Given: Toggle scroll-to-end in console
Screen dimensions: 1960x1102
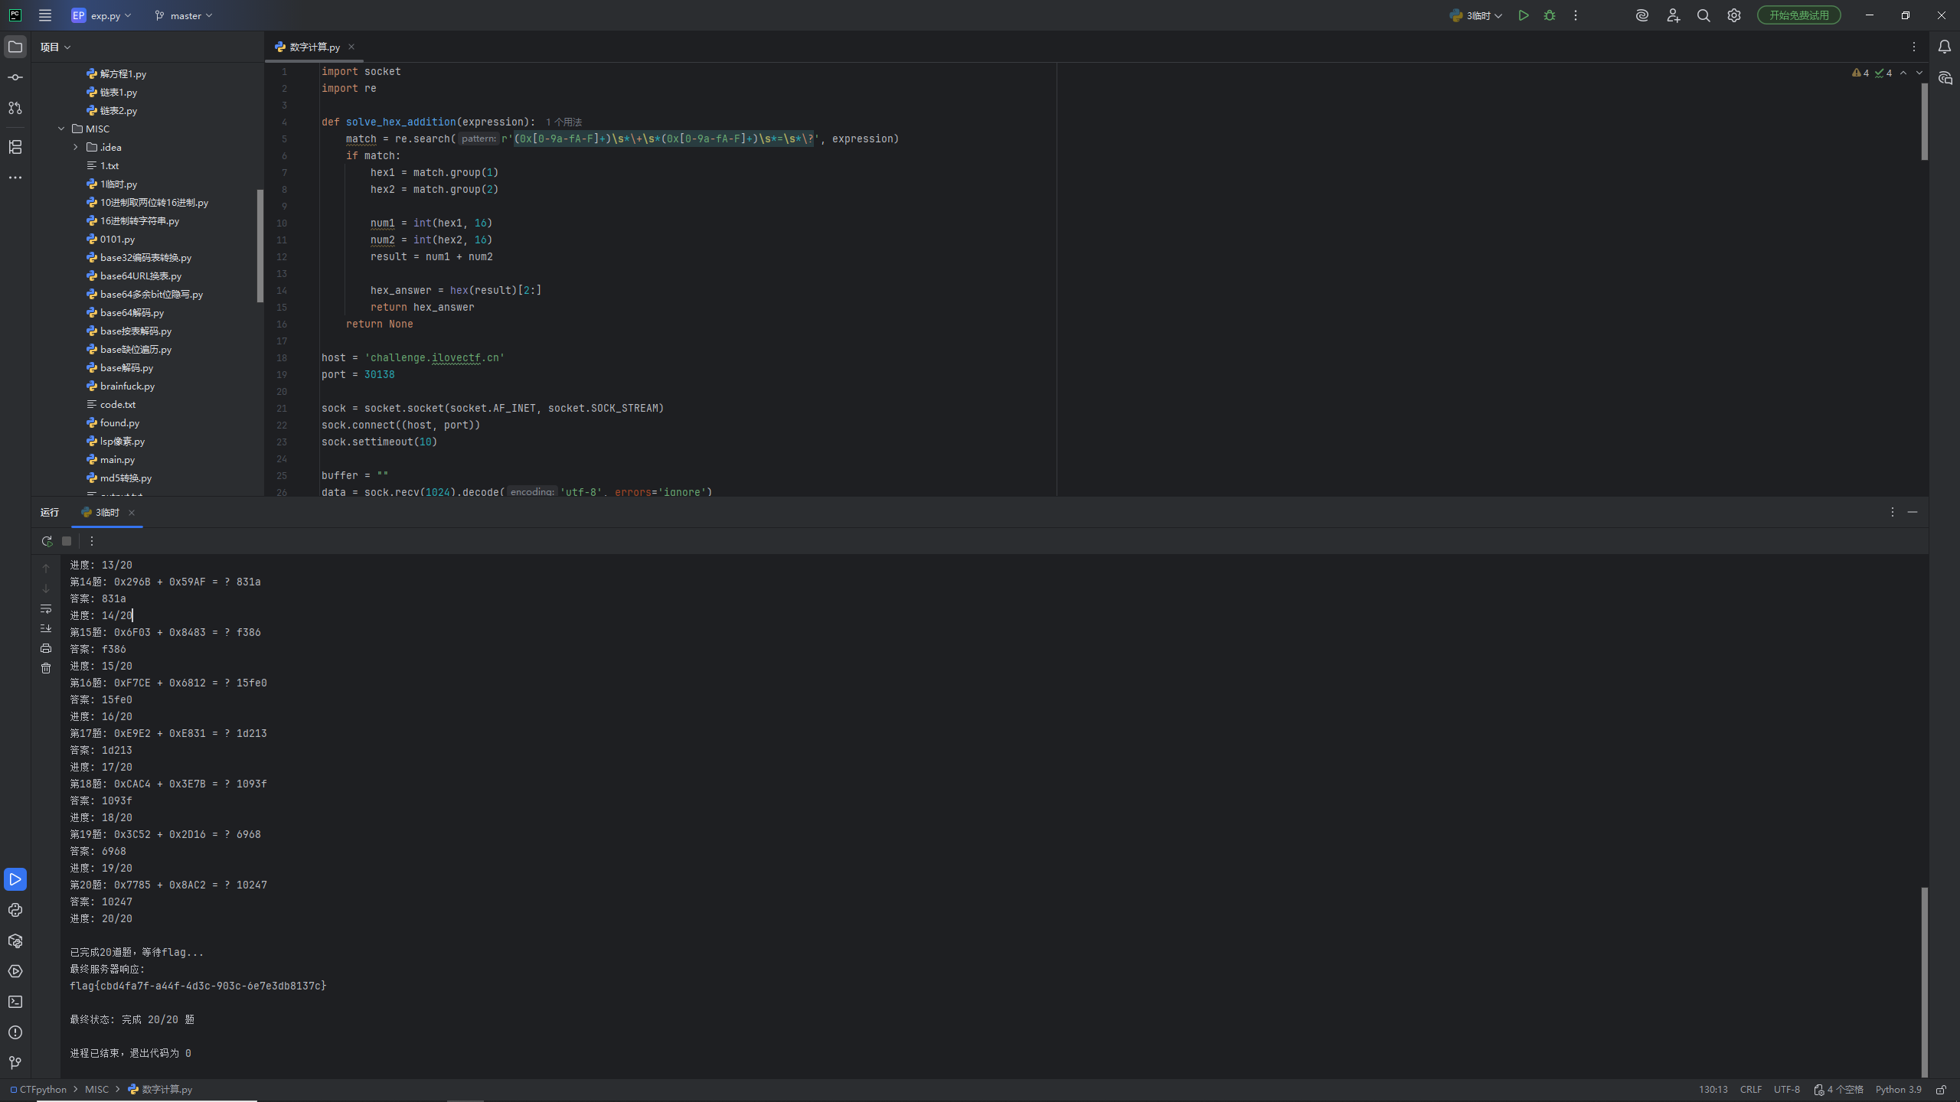Looking at the screenshot, I should (x=46, y=628).
